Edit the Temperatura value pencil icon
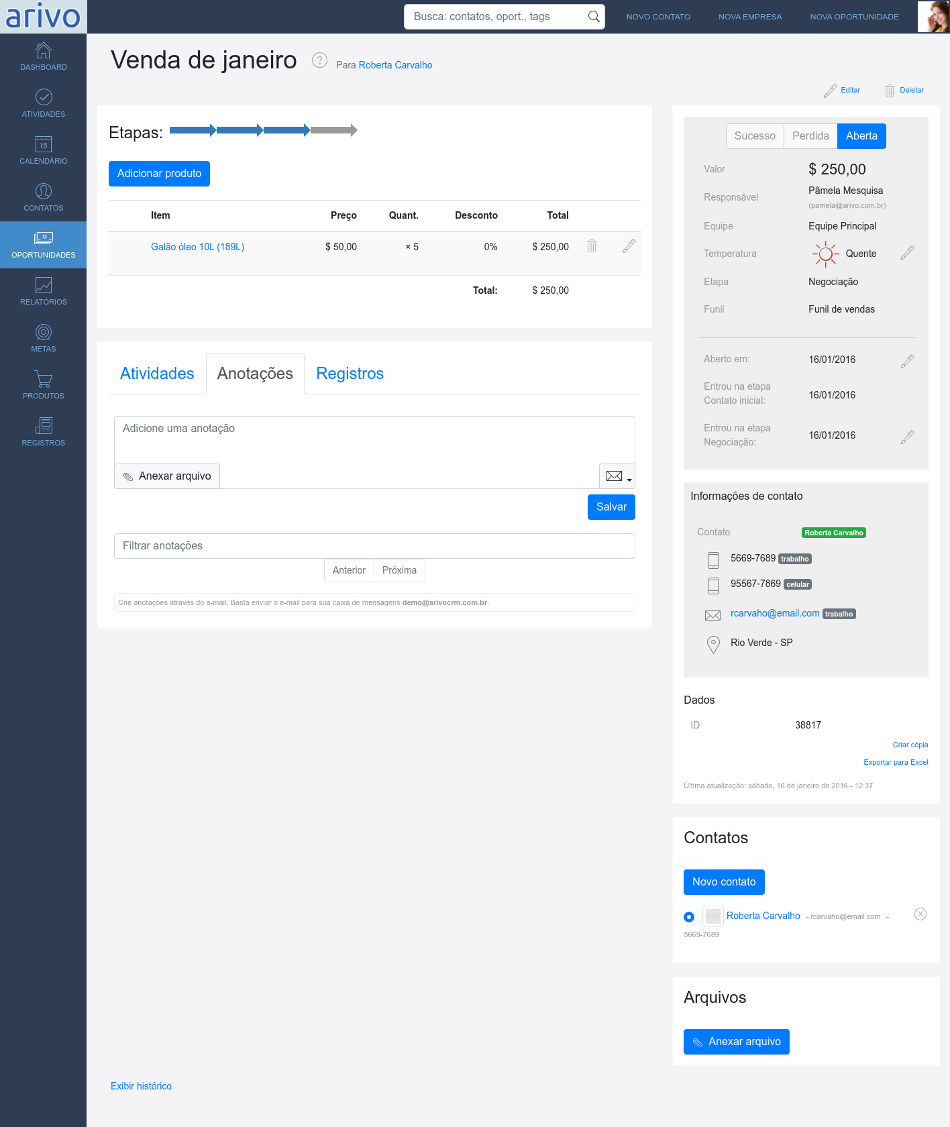This screenshot has height=1127, width=950. click(907, 253)
